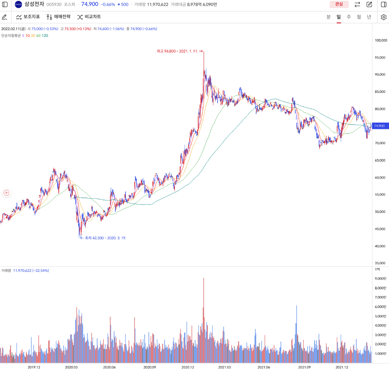Screen dimensions: 389x369
Task: Select the 20-day moving average label
Action: click(x=33, y=36)
